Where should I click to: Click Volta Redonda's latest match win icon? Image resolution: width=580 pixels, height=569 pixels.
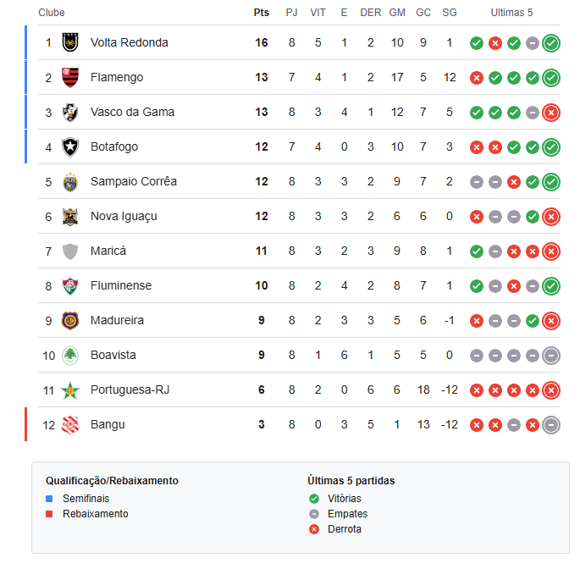click(551, 43)
